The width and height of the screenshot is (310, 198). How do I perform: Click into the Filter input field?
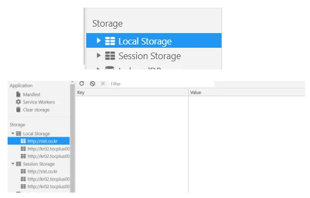click(162, 84)
